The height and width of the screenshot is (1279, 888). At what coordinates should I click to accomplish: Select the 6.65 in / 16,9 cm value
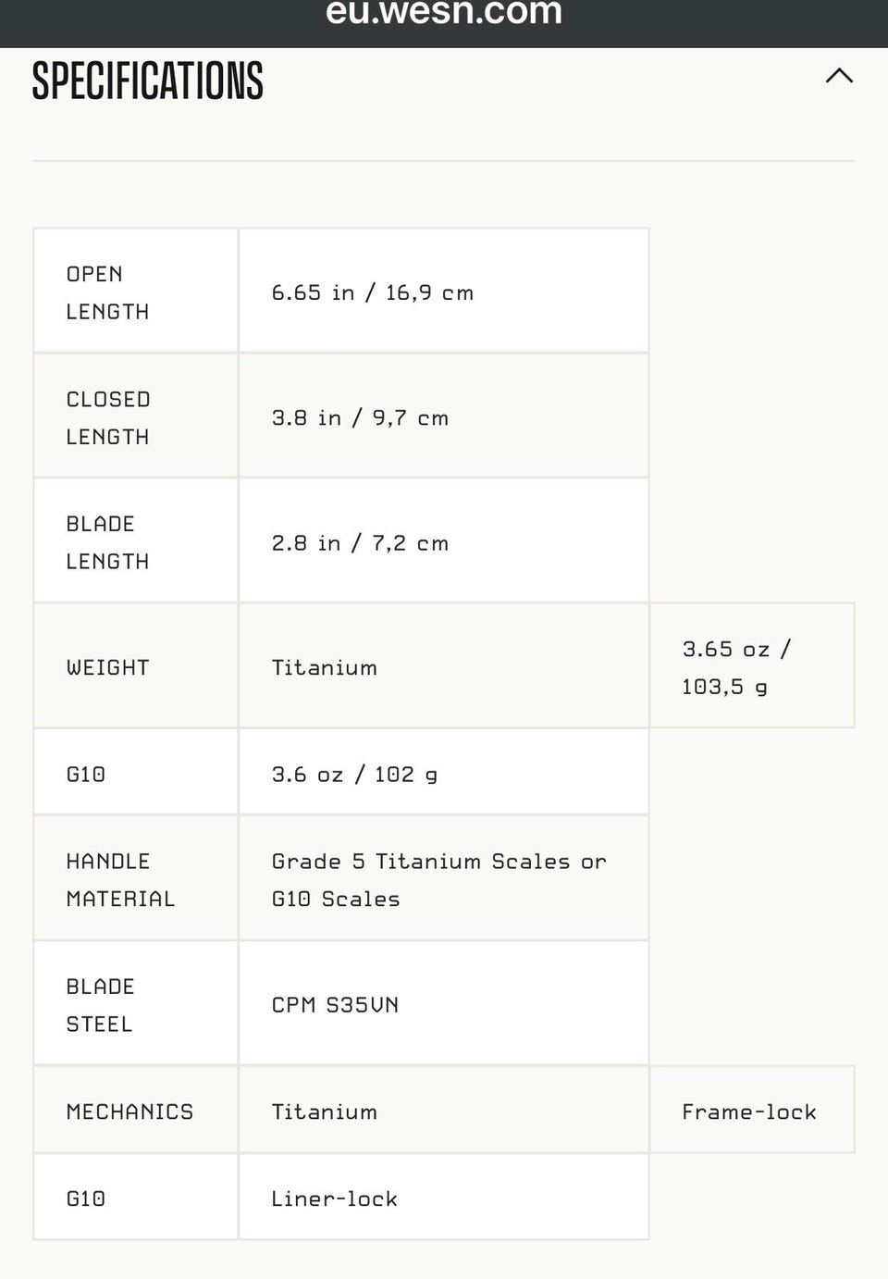373,292
